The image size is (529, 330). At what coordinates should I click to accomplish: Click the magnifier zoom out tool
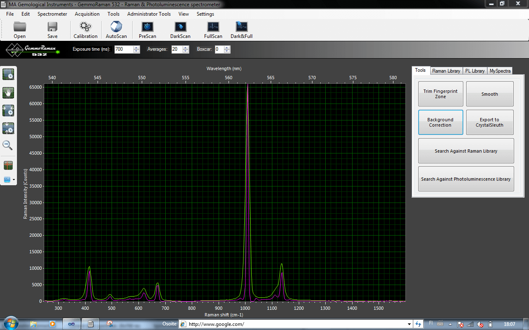[x=8, y=145]
